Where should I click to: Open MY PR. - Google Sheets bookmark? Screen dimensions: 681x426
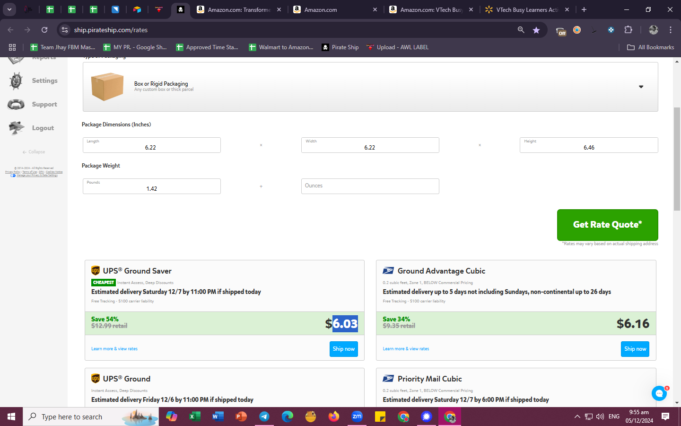(135, 47)
